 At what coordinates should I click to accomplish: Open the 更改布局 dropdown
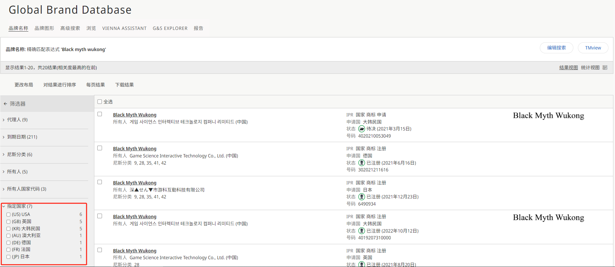(x=24, y=85)
